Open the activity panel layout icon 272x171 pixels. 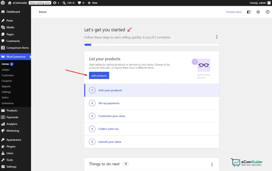(249, 12)
